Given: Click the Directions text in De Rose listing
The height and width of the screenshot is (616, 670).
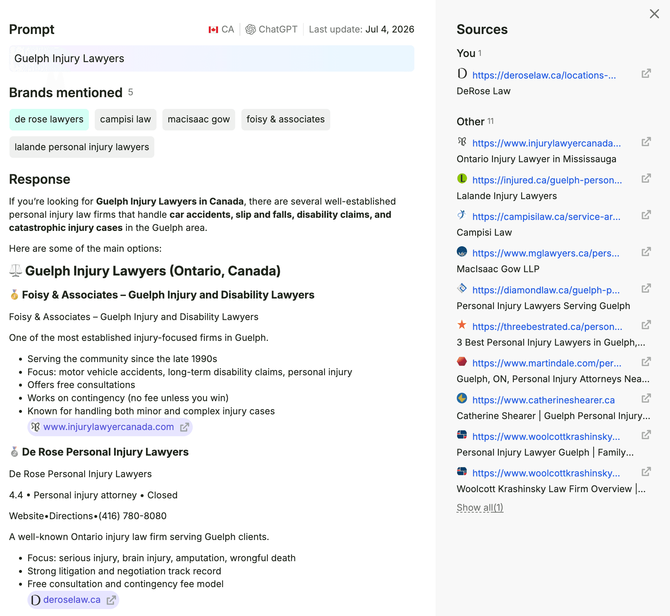Looking at the screenshot, I should tap(71, 516).
